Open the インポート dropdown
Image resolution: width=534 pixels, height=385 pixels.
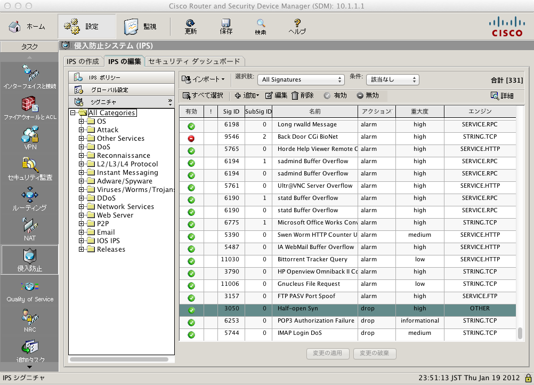[x=203, y=79]
